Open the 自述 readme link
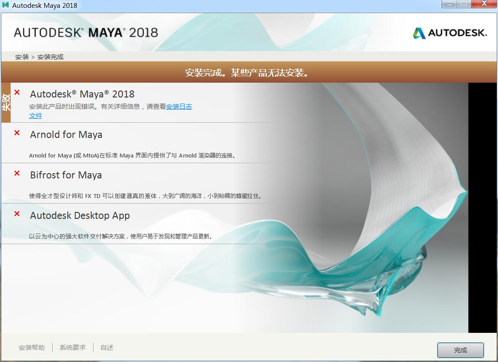 coord(107,348)
